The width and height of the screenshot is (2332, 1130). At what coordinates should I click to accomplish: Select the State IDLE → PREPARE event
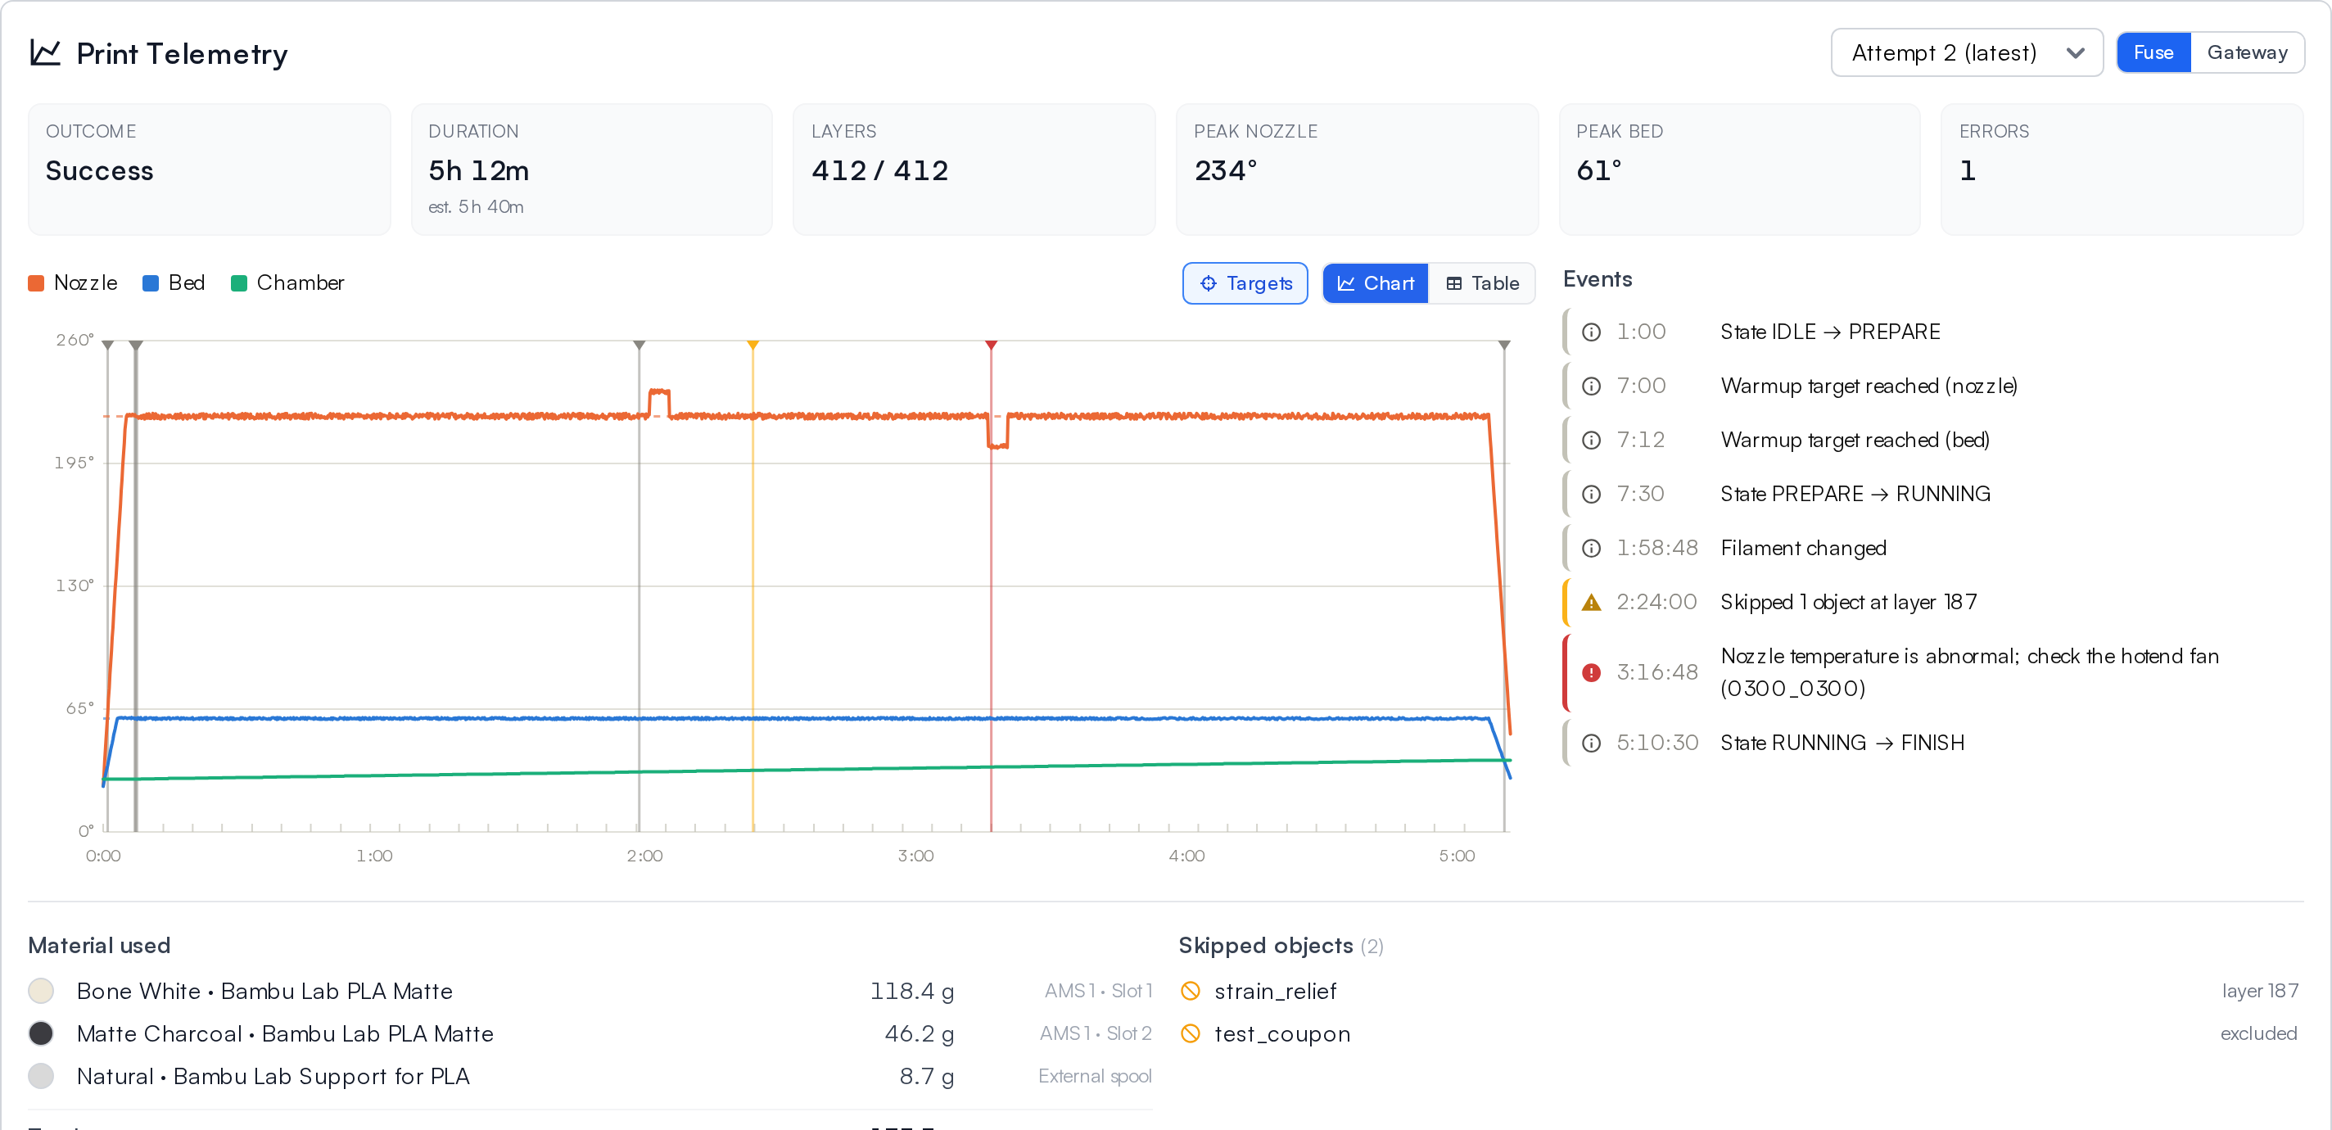point(1932,332)
